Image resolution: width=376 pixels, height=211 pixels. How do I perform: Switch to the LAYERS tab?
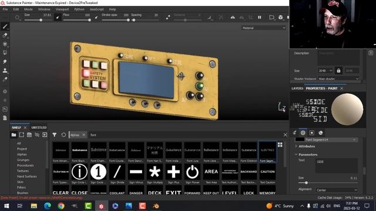point(297,89)
